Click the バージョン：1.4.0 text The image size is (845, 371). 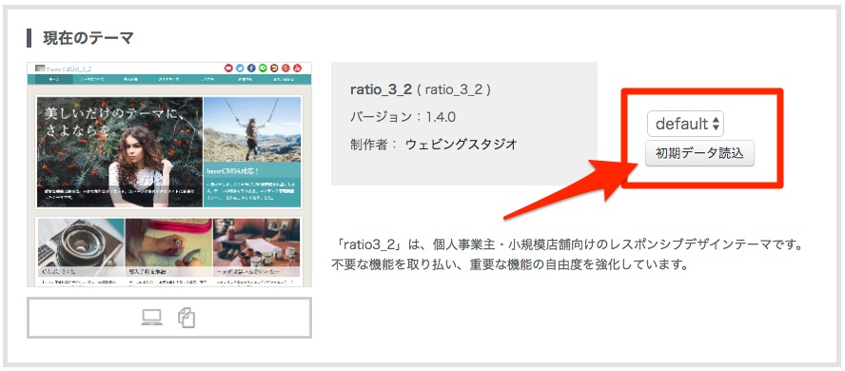[403, 117]
